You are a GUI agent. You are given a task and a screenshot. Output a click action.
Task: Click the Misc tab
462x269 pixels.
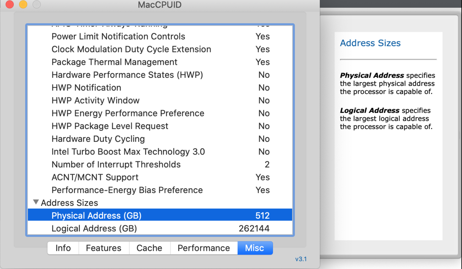[255, 248]
